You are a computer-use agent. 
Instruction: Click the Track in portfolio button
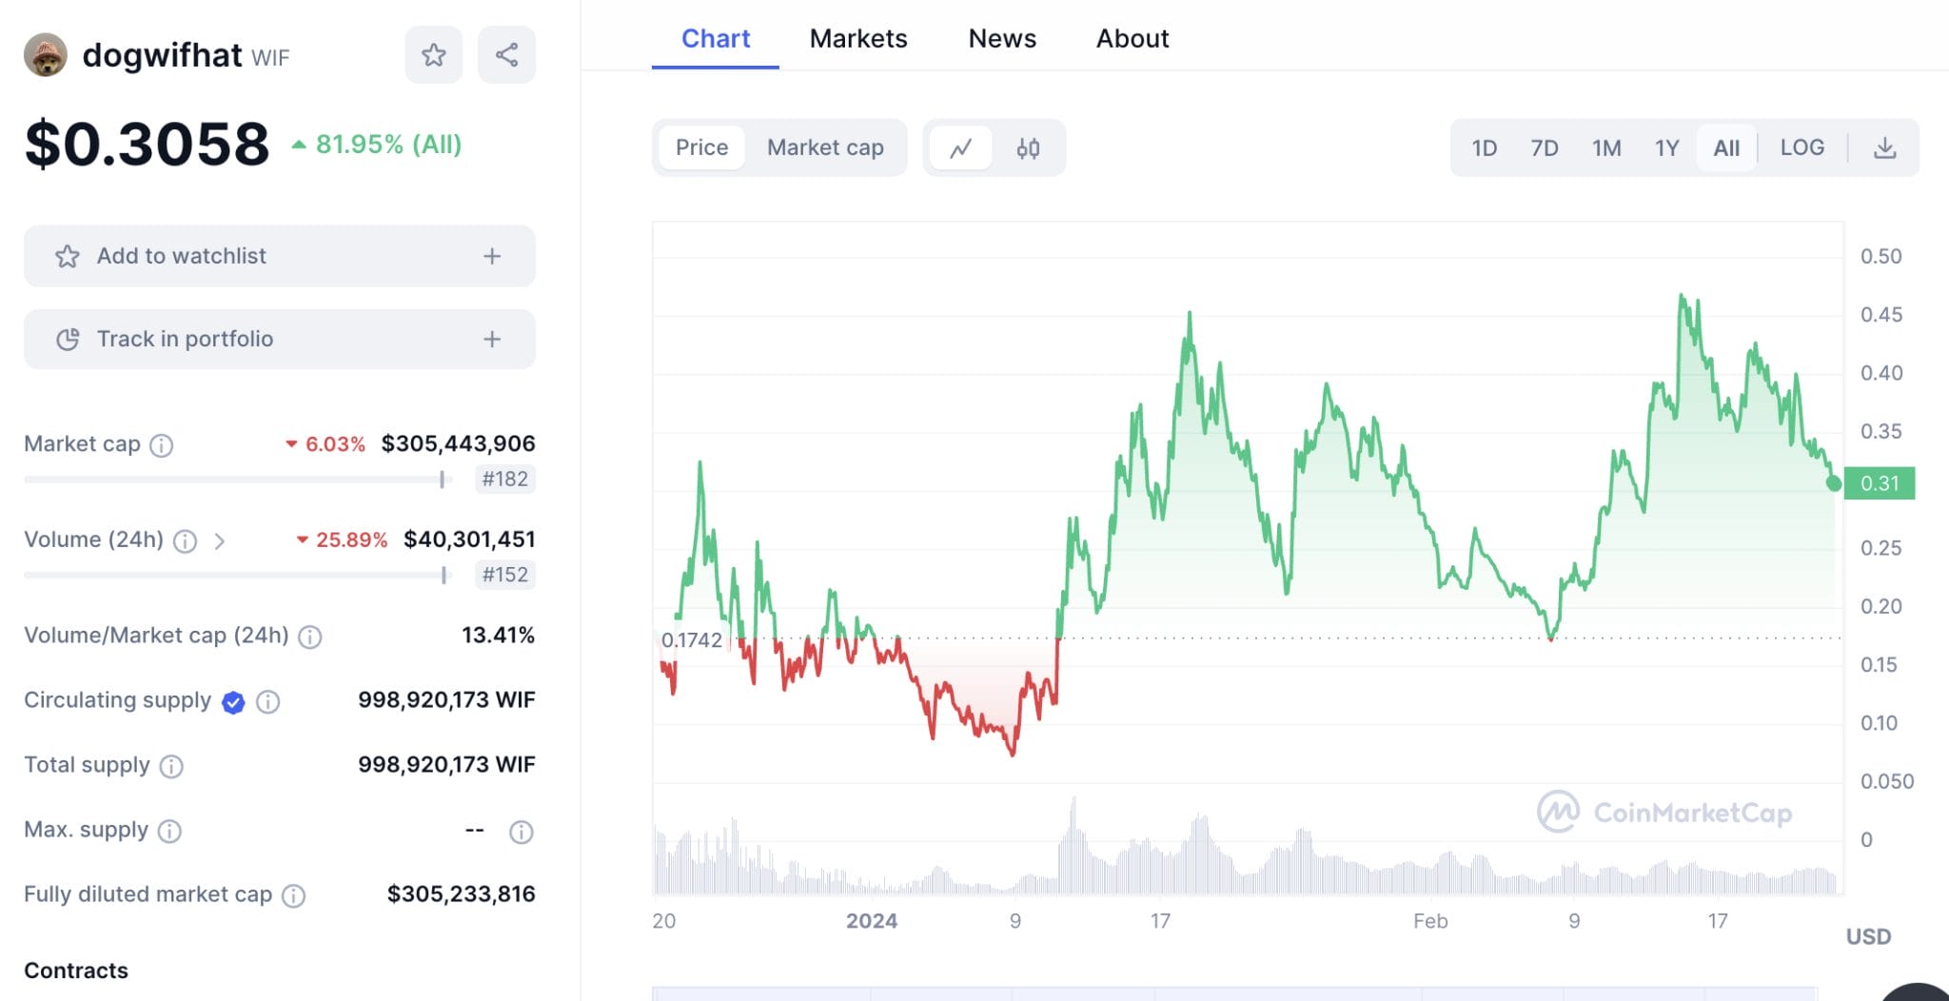[185, 340]
